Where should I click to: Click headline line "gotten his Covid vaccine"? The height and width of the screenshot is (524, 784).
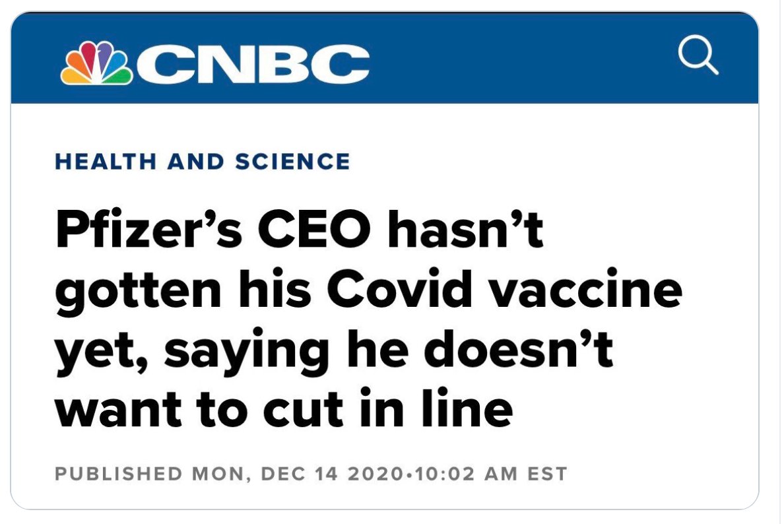pyautogui.click(x=368, y=292)
